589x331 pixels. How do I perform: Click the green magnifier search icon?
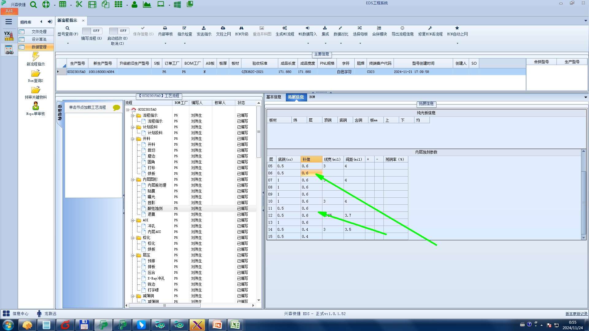point(33,5)
